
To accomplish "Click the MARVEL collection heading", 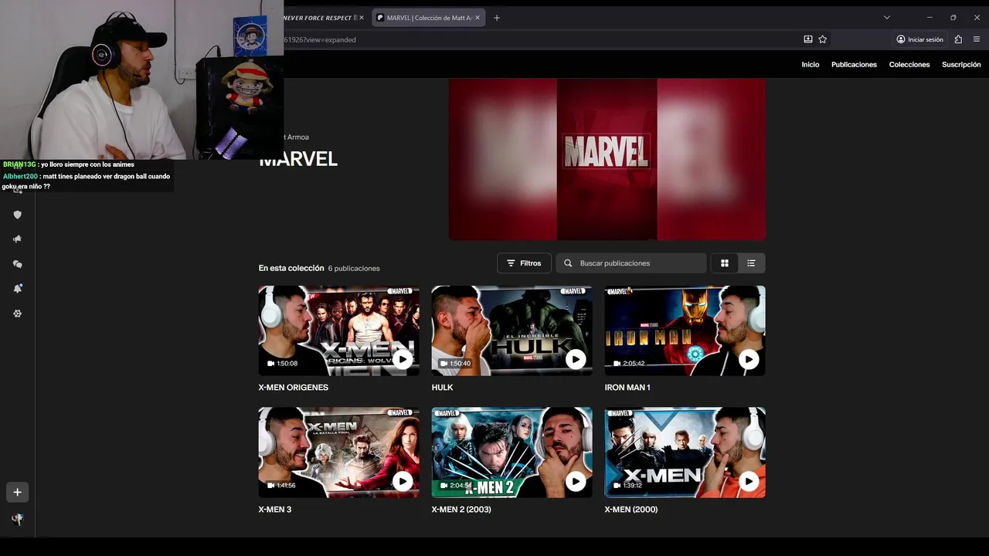I will (298, 159).
